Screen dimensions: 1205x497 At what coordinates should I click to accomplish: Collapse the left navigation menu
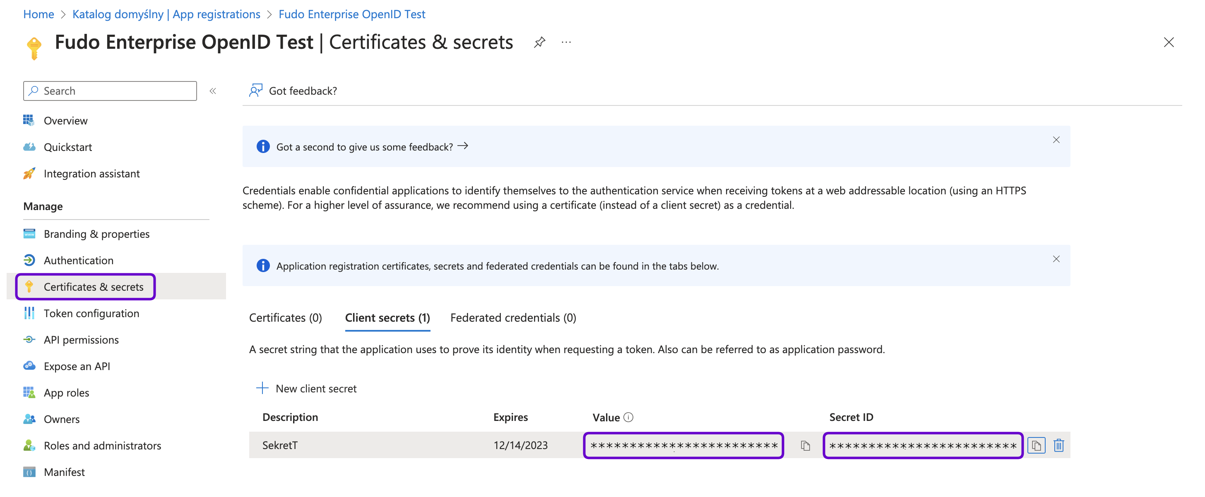213,91
